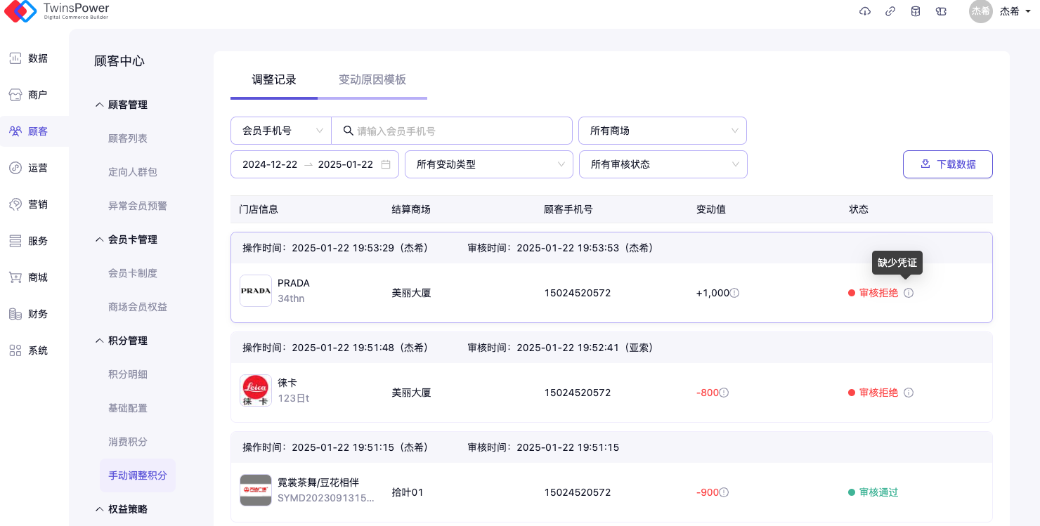The width and height of the screenshot is (1040, 526).
Task: Click info icon beside PRADA 审核拒绝 status
Action: (909, 293)
